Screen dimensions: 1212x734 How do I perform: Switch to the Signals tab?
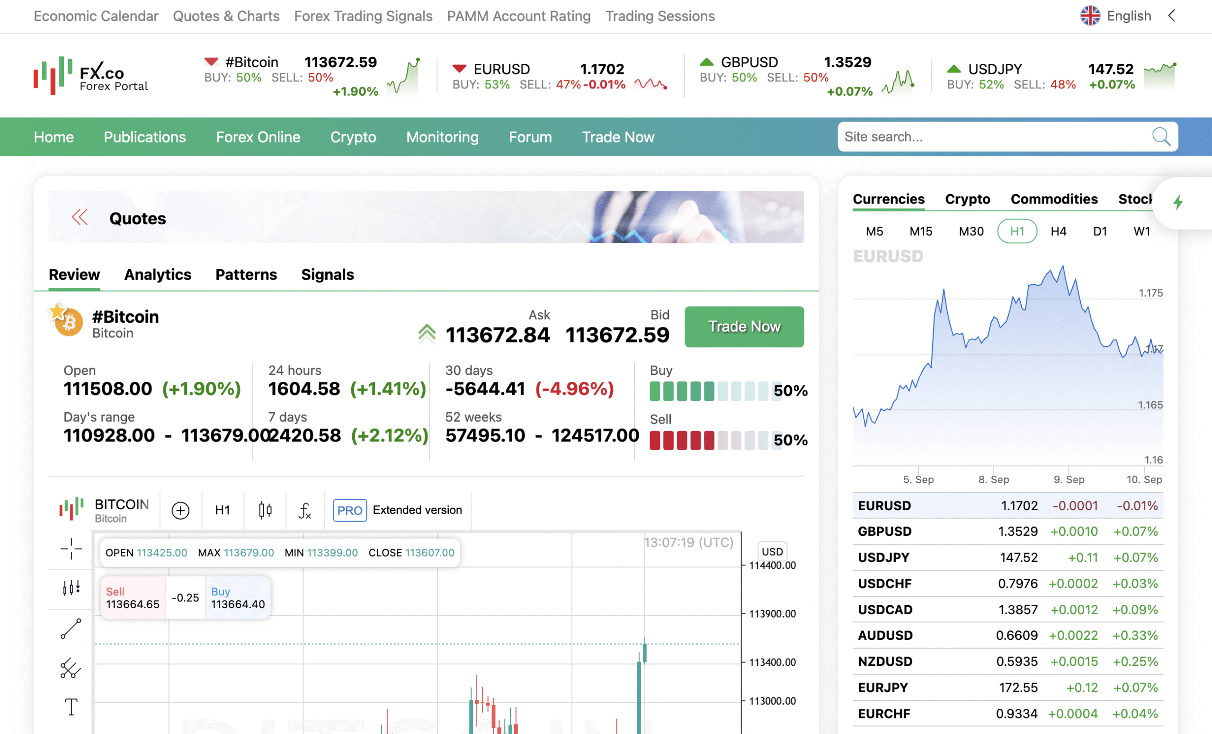(327, 274)
